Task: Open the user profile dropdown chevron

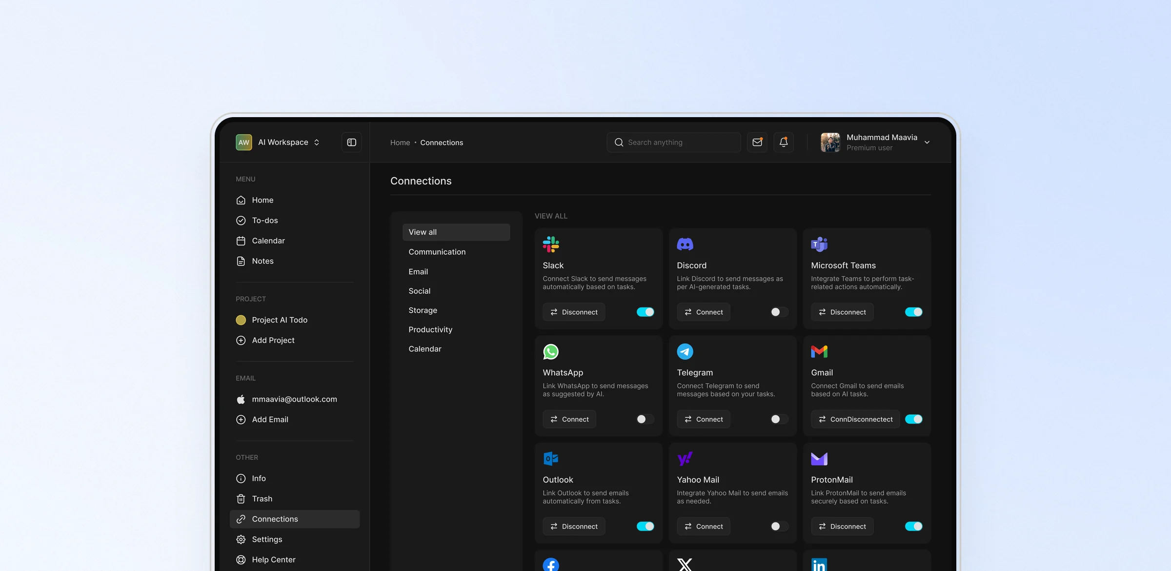Action: (x=927, y=143)
